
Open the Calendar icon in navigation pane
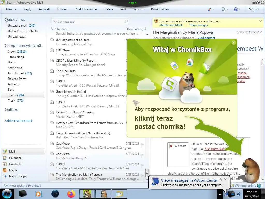(x=5, y=158)
